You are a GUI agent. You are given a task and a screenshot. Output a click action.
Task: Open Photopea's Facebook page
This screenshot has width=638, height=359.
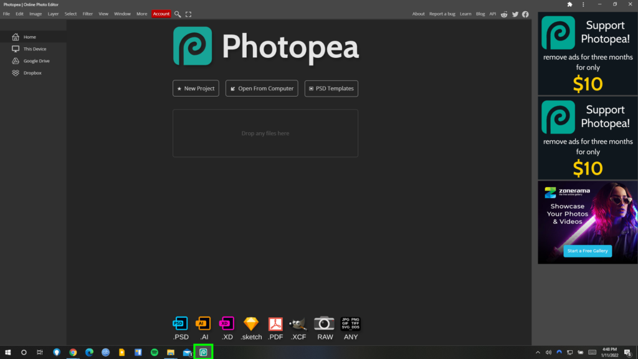tap(525, 14)
